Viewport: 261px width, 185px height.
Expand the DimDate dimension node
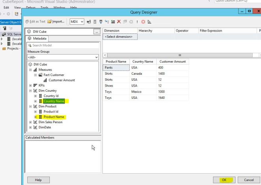(30, 127)
